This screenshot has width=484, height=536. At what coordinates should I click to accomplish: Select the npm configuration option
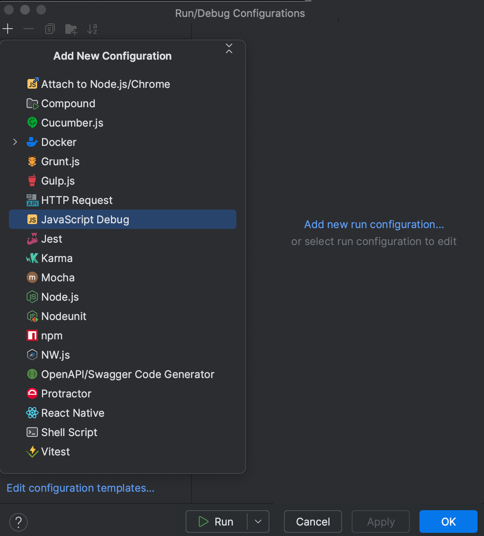coord(52,335)
